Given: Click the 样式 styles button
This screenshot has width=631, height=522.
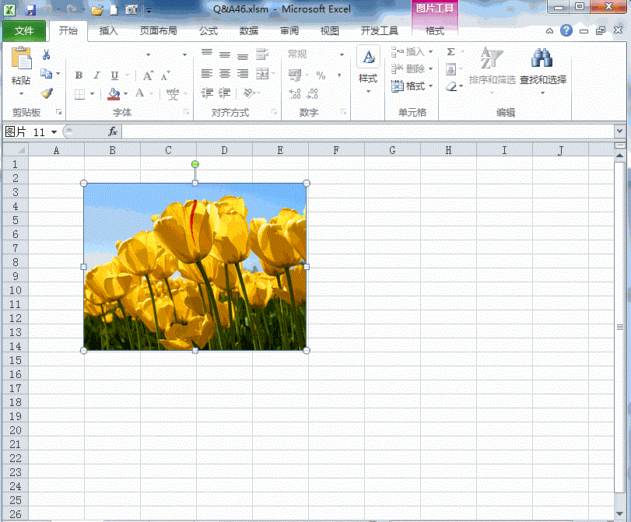Looking at the screenshot, I should click(368, 67).
